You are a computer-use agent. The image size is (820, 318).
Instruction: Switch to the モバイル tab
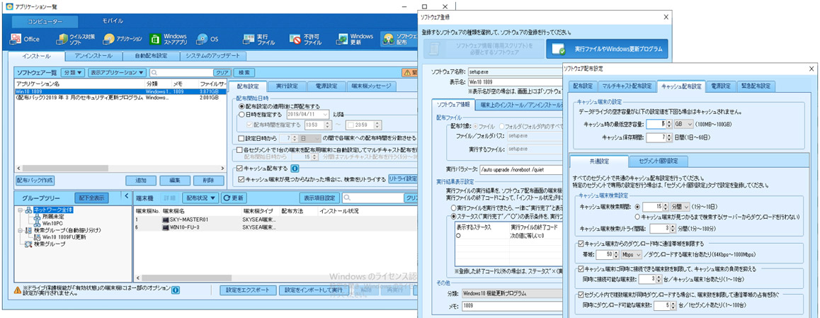tap(113, 21)
